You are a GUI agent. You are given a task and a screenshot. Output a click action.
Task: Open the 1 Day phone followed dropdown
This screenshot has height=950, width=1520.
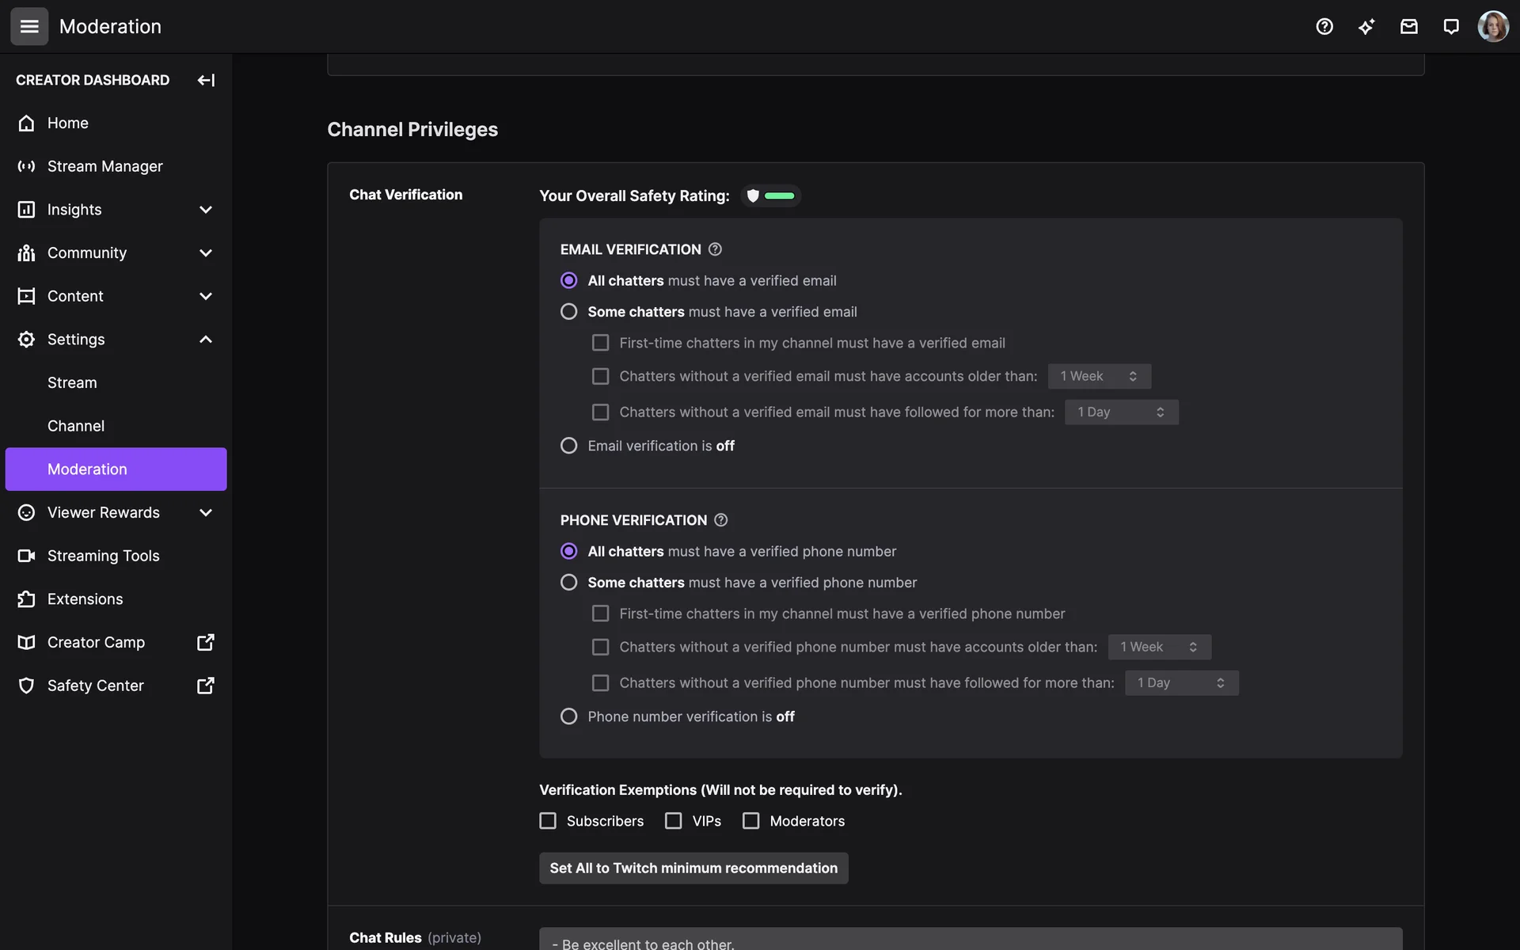point(1181,682)
